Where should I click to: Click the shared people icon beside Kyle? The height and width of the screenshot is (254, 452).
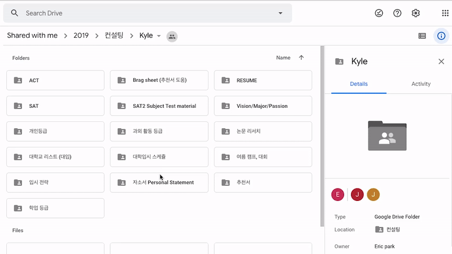pos(172,36)
